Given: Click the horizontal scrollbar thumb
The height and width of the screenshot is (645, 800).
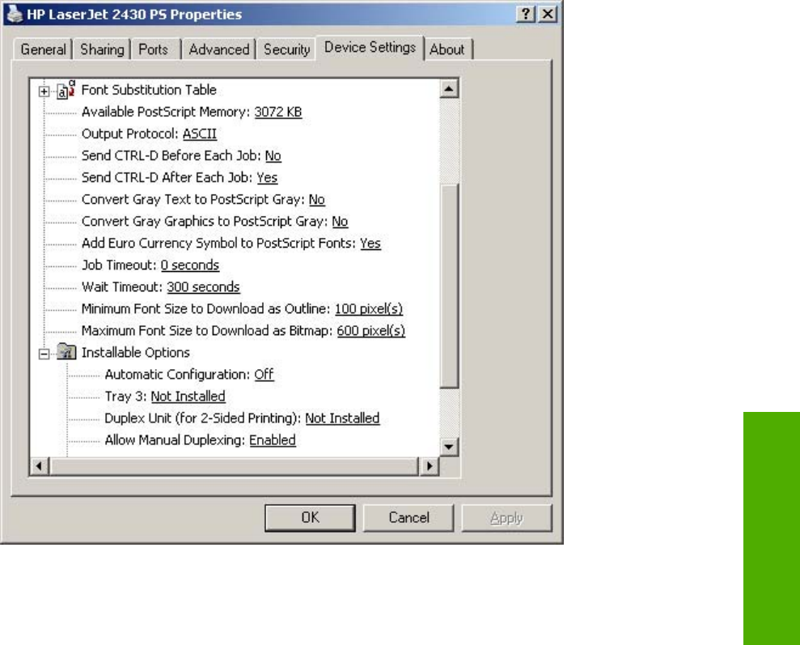Looking at the screenshot, I should tap(234, 466).
